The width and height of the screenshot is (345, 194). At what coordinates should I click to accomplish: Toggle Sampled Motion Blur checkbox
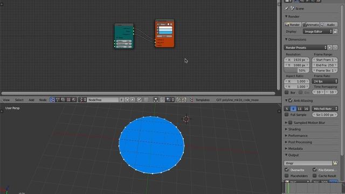[291, 122]
